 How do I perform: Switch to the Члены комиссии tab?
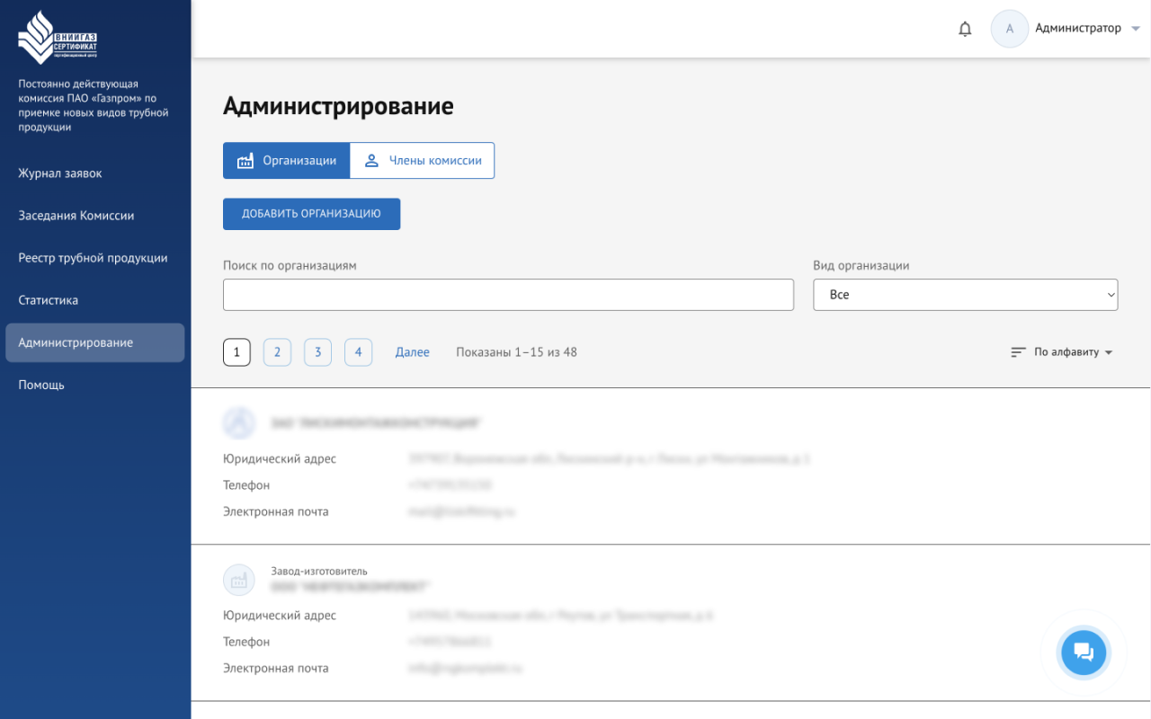coord(423,161)
